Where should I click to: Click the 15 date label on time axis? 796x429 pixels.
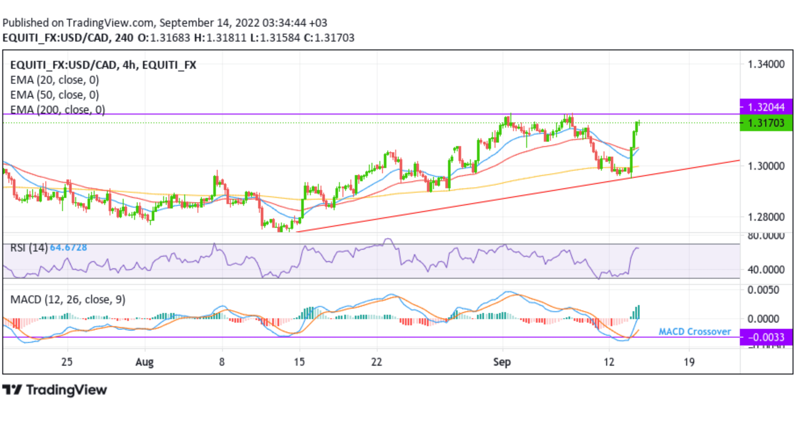299,362
